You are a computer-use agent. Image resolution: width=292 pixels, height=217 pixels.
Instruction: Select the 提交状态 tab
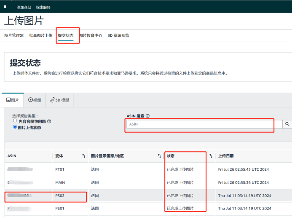tap(66, 35)
